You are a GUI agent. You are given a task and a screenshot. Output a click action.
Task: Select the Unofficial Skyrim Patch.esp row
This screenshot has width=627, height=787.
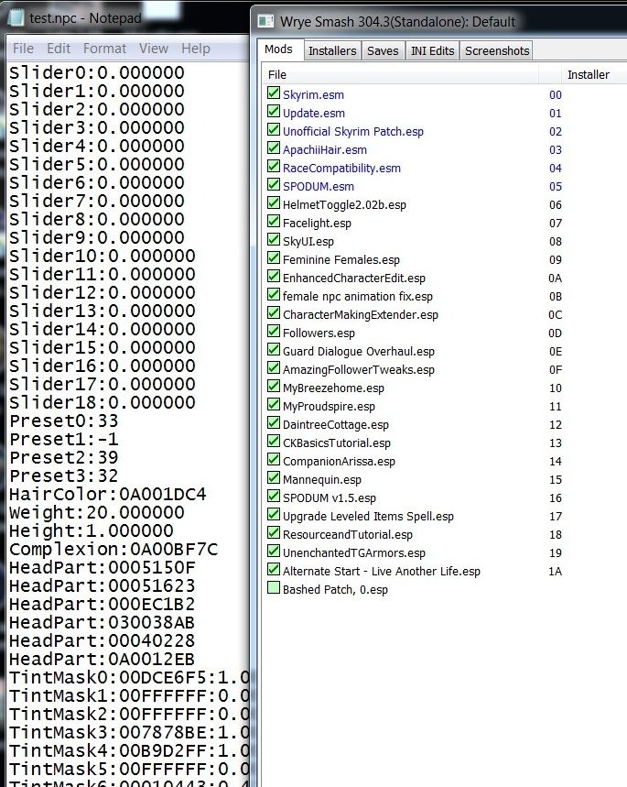353,131
